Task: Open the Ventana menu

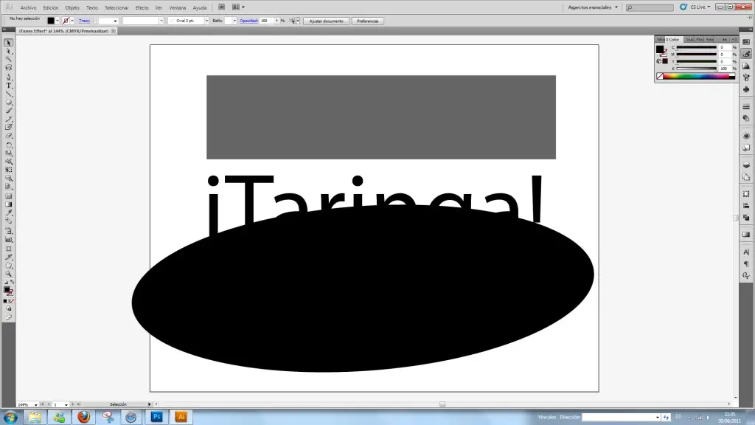Action: point(177,7)
